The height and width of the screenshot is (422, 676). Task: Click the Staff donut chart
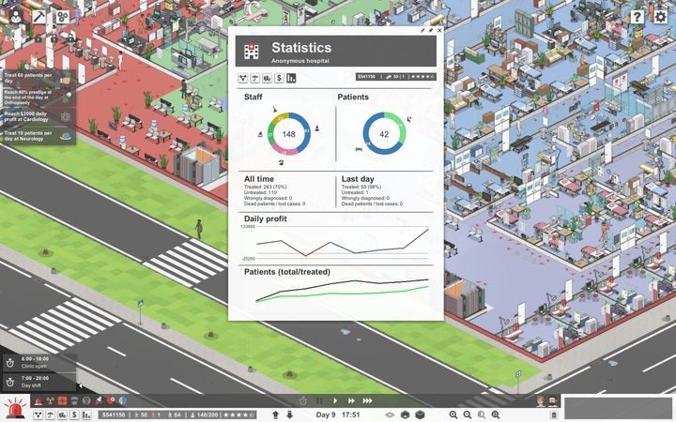(288, 134)
